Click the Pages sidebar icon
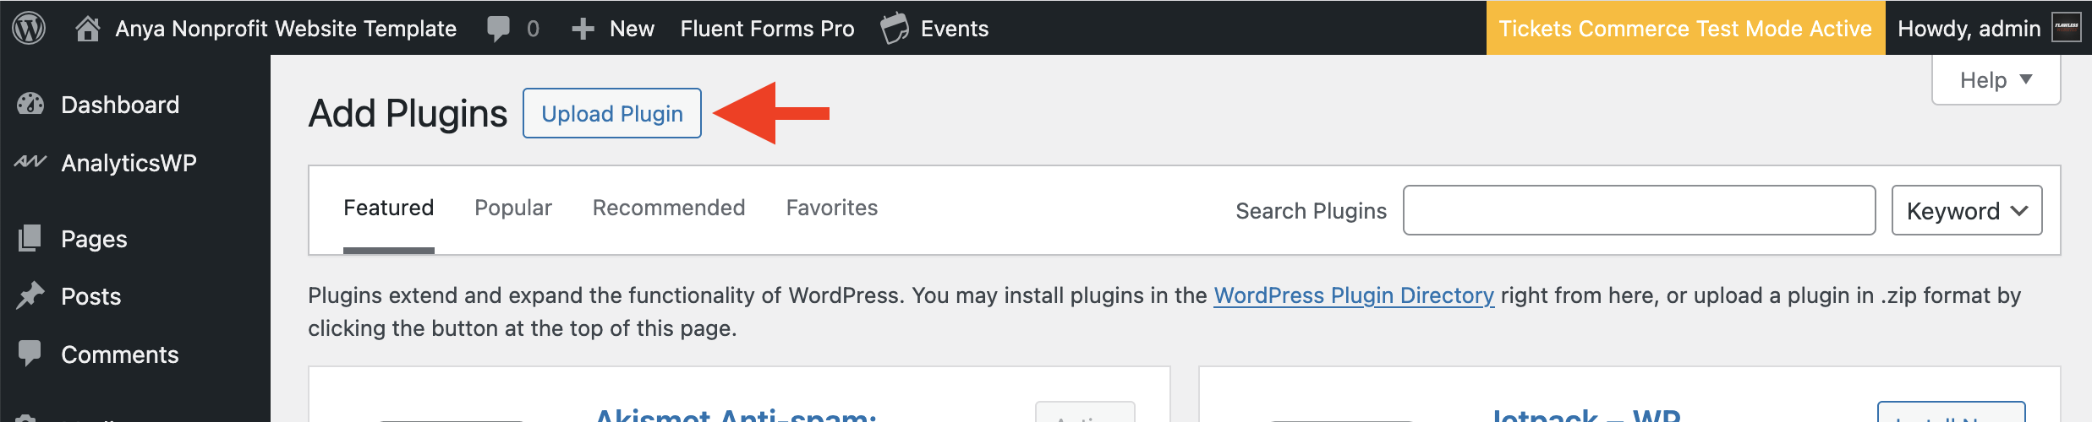 click(x=30, y=239)
